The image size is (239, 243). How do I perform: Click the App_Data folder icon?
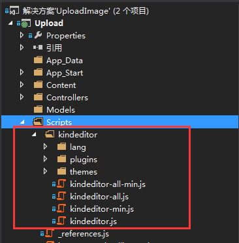point(38,60)
